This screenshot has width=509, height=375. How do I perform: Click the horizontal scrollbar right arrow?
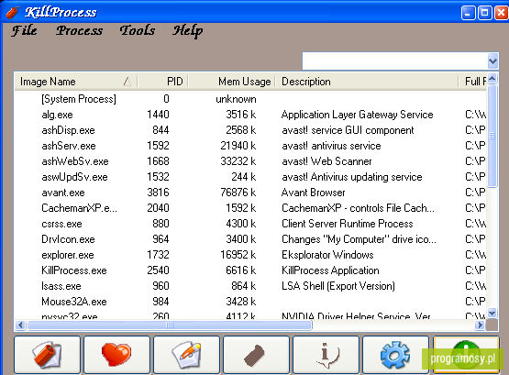tap(480, 325)
